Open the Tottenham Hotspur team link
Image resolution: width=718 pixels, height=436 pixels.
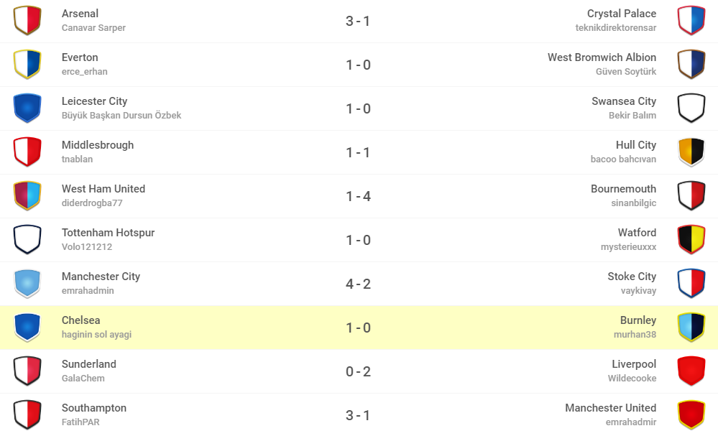point(108,233)
